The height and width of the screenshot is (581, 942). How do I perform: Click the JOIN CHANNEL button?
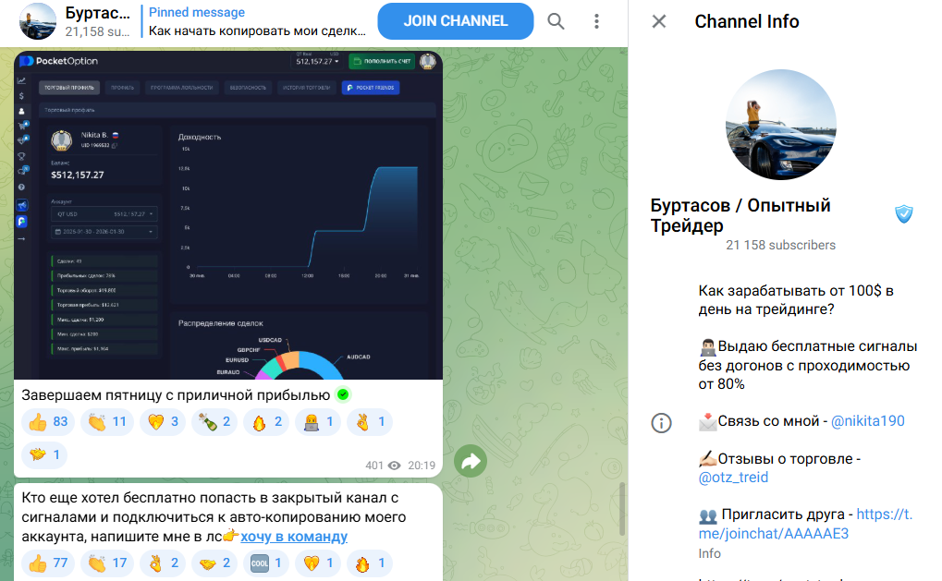click(x=456, y=21)
